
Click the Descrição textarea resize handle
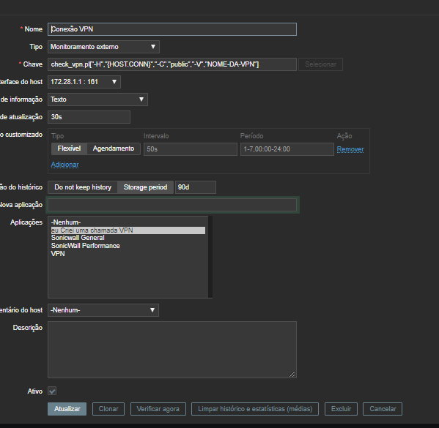coord(292,374)
